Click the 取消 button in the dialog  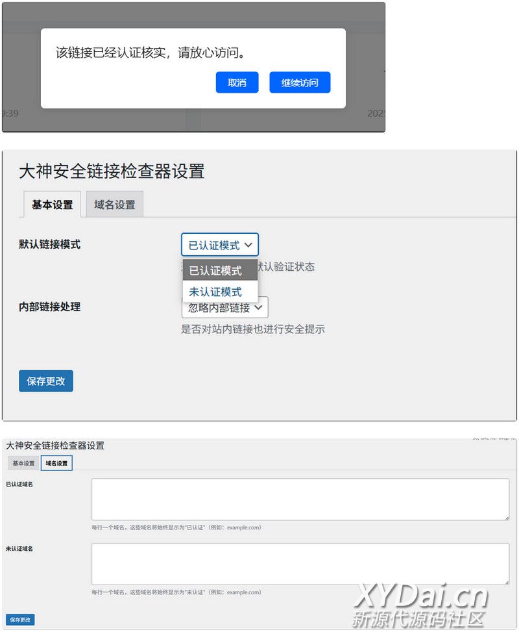pyautogui.click(x=237, y=82)
